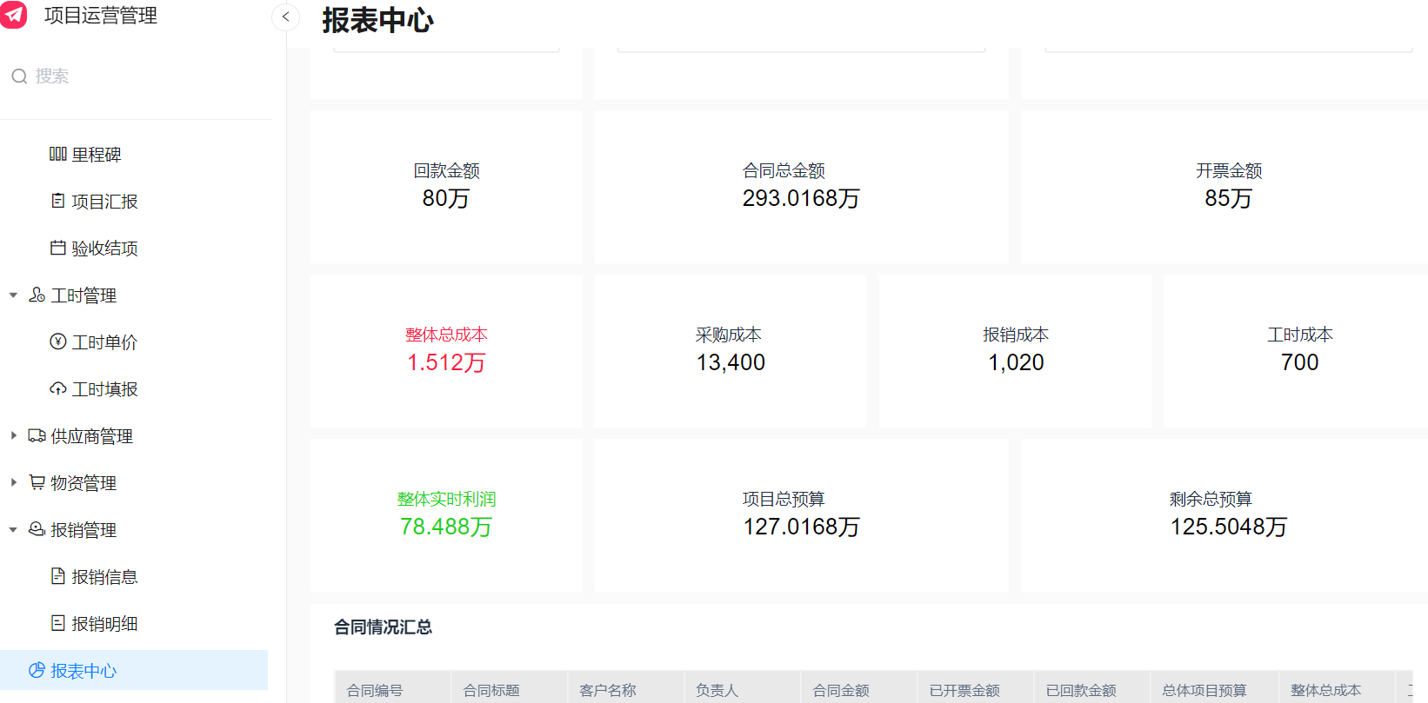Open 工时填报 menu entry
This screenshot has width=1428, height=703.
104,389
